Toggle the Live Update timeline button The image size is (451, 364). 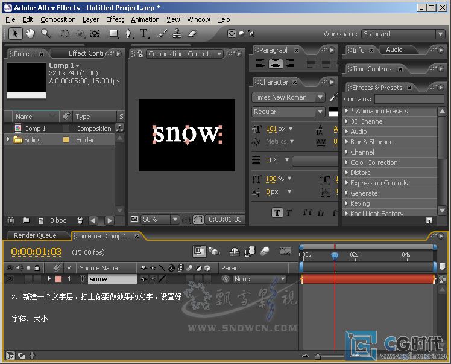199,251
